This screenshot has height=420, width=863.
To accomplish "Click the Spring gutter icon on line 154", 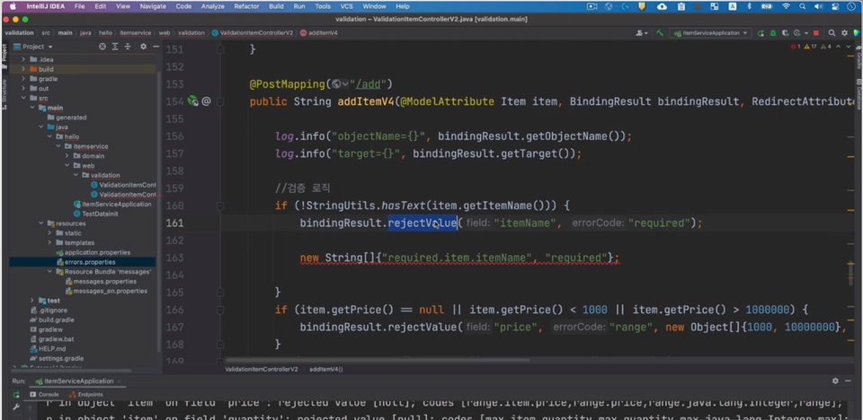I will click(192, 101).
